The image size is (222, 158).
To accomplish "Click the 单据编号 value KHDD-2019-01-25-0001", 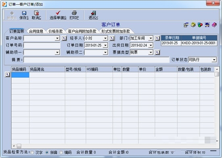I will click(x=199, y=43).
